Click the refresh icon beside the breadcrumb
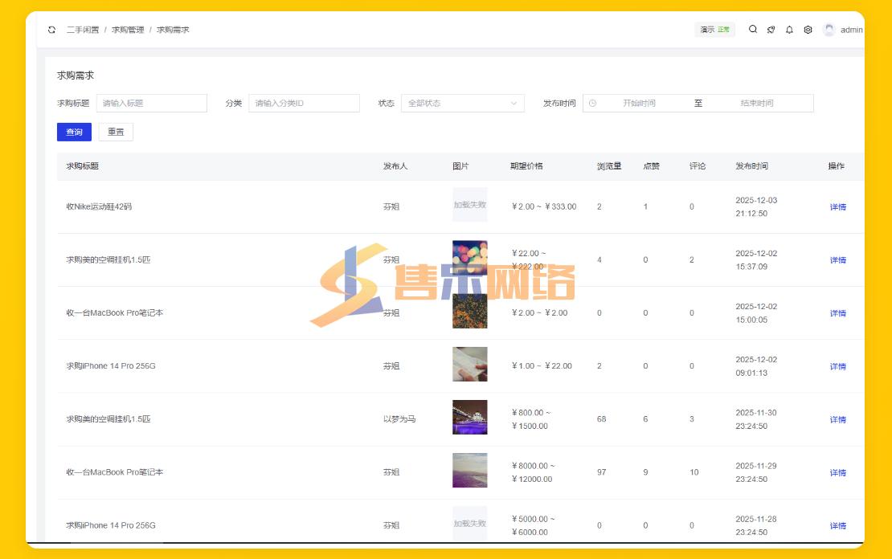 52,30
